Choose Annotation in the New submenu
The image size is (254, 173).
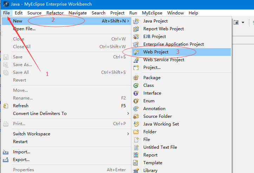(x=181, y=109)
